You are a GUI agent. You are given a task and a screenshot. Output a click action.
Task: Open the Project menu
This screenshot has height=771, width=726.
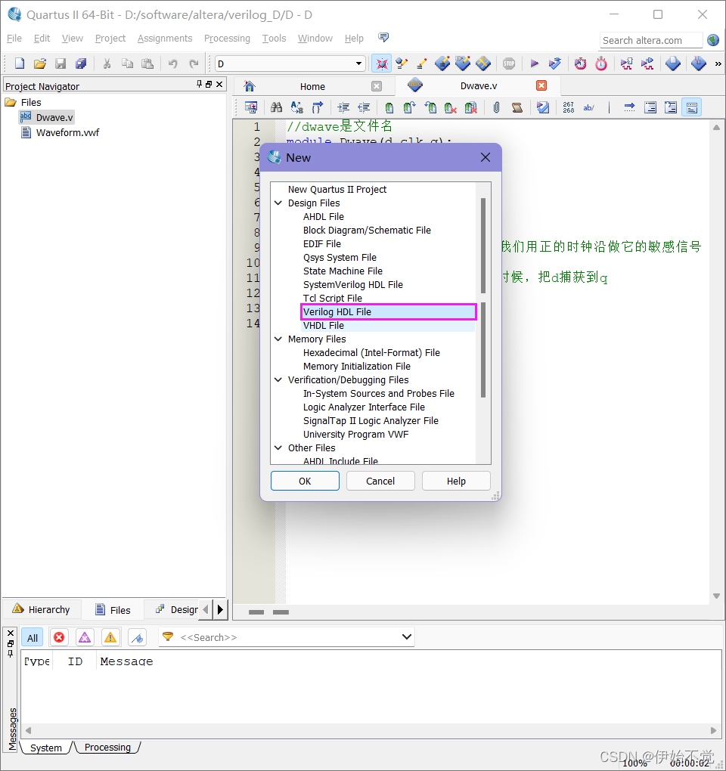110,39
